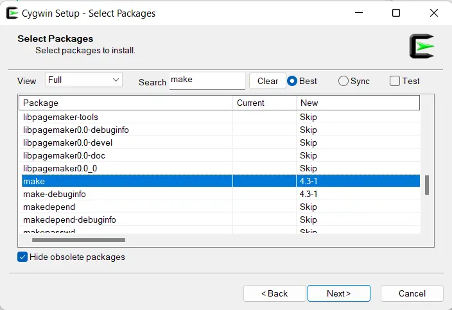Screen dimensions: 452x310
Task: Click Skip for libpagemaker0.0-debuginfo
Action: [308, 130]
